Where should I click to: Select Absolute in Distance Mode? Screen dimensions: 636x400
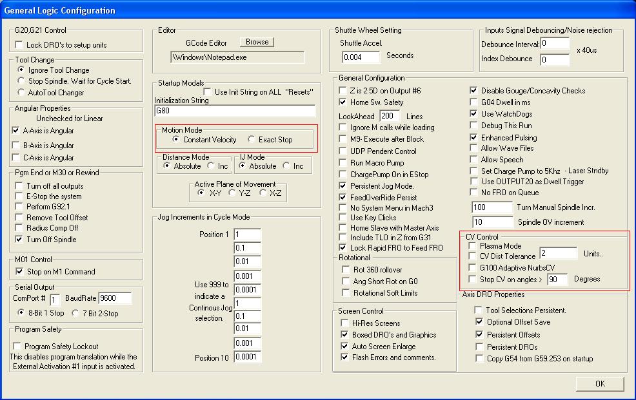tap(166, 166)
